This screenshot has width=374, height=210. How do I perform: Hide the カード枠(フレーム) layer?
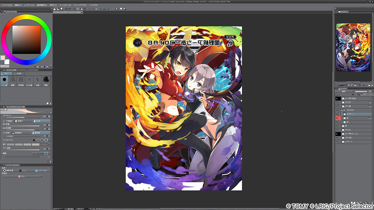coord(337,134)
